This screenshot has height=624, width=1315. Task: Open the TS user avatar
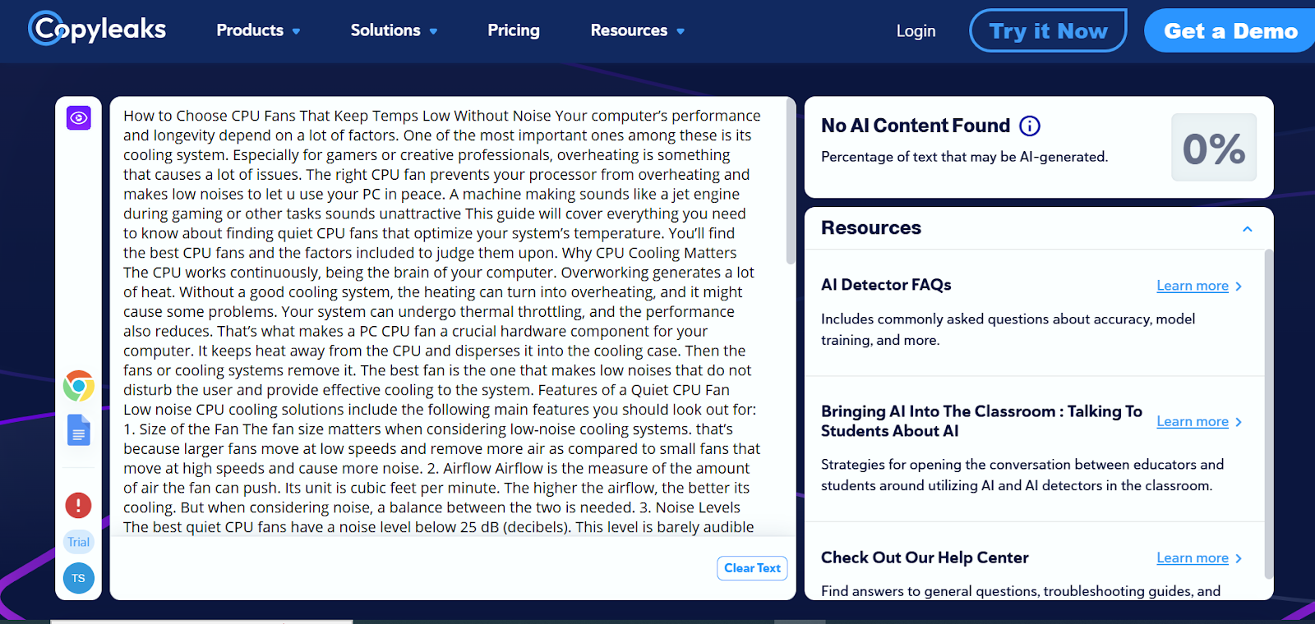tap(79, 578)
